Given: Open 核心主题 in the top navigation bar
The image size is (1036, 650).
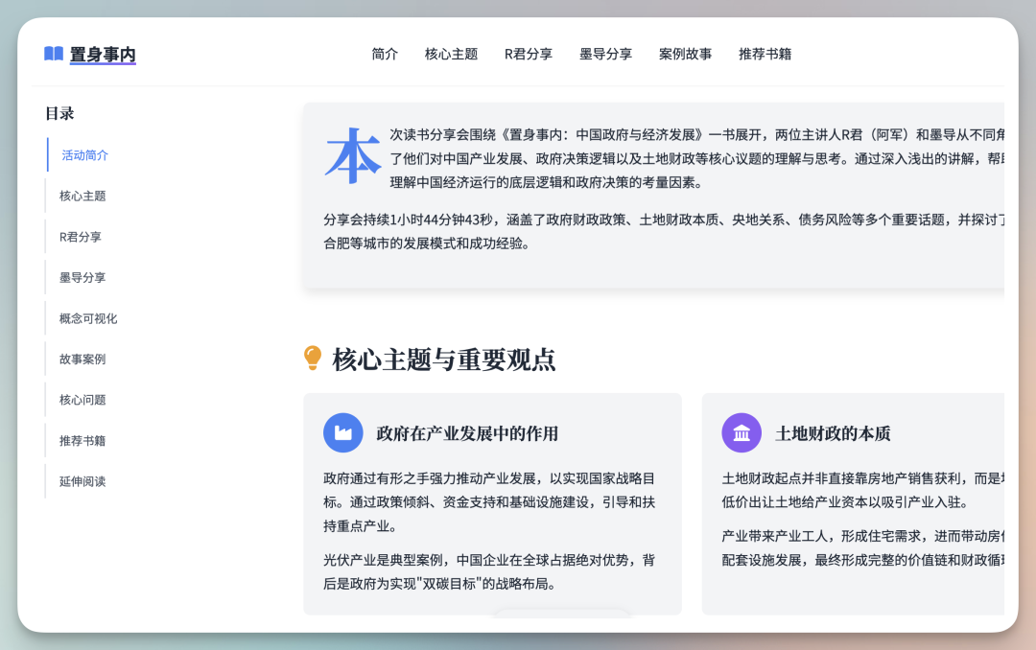Looking at the screenshot, I should [x=451, y=54].
